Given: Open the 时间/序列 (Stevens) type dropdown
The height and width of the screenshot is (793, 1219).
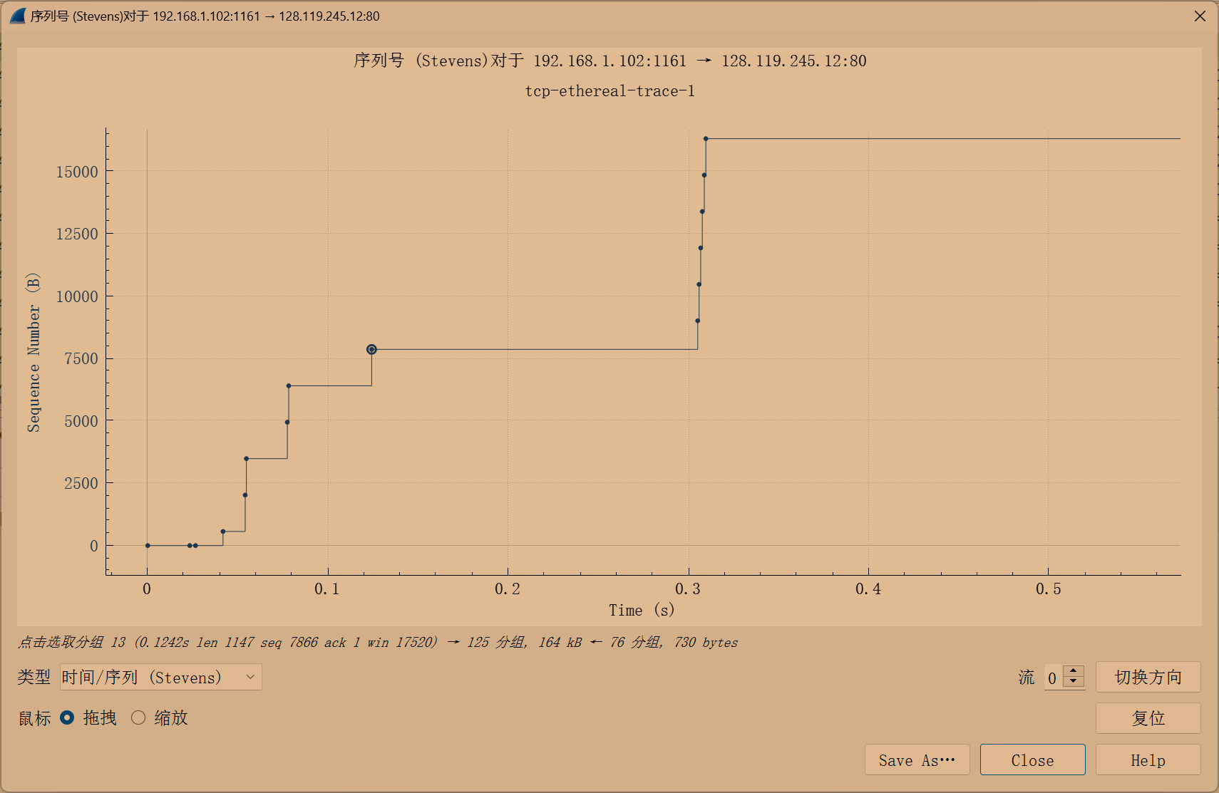Looking at the screenshot, I should tap(160, 677).
